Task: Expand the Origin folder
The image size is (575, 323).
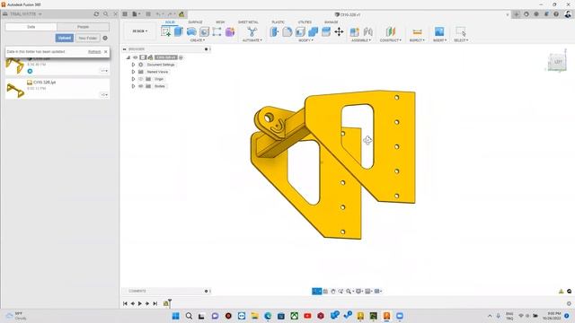Action: [134, 79]
